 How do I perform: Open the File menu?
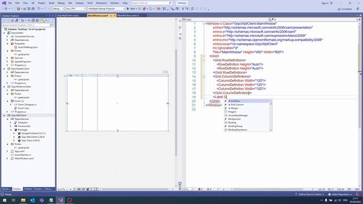pos(10,3)
